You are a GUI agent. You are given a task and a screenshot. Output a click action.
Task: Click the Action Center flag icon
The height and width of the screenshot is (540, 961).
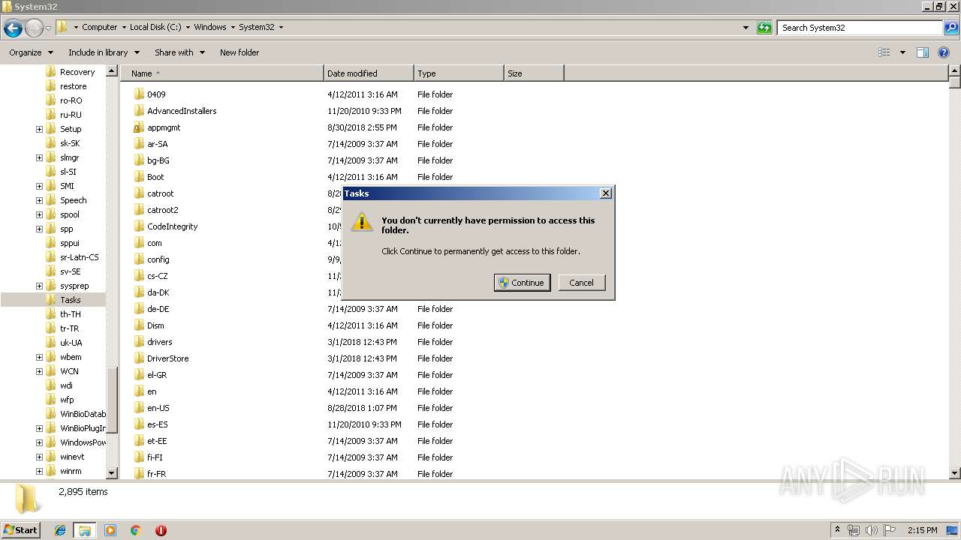pyautogui.click(x=889, y=530)
